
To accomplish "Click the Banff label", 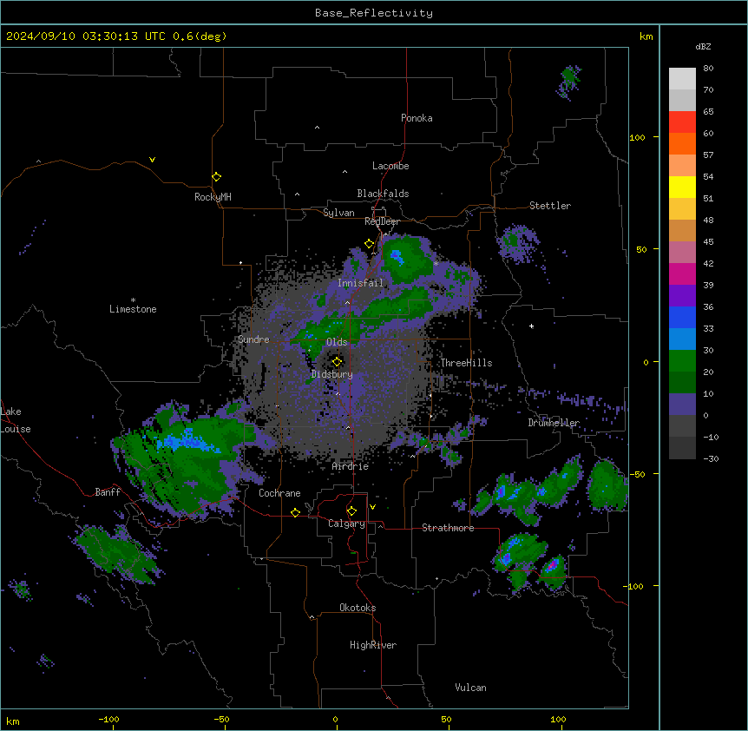I will pos(108,492).
